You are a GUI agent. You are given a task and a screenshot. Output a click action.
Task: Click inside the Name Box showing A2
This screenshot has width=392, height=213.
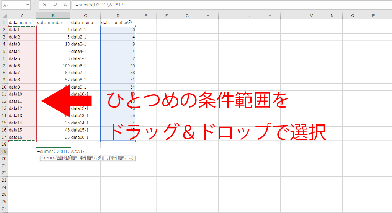point(13,5)
